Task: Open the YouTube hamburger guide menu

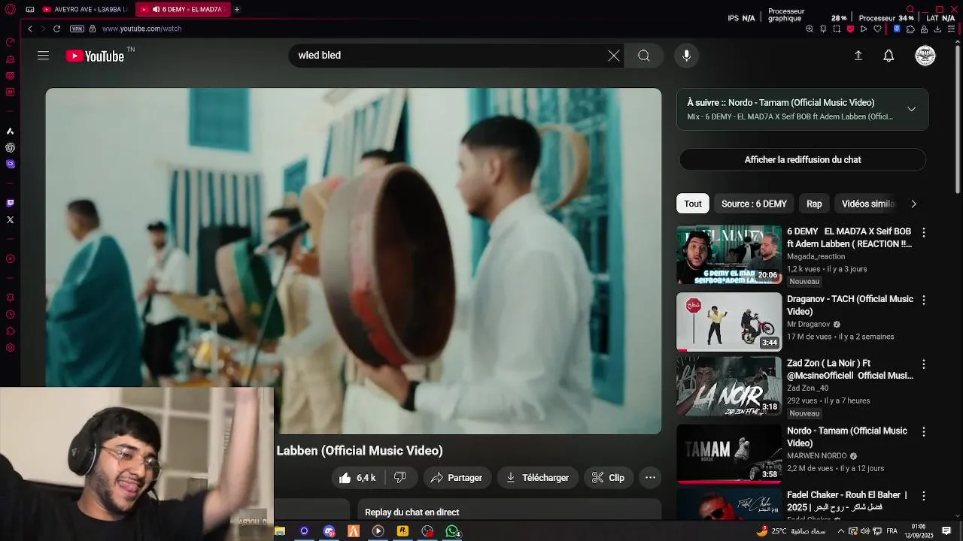Action: coord(43,56)
